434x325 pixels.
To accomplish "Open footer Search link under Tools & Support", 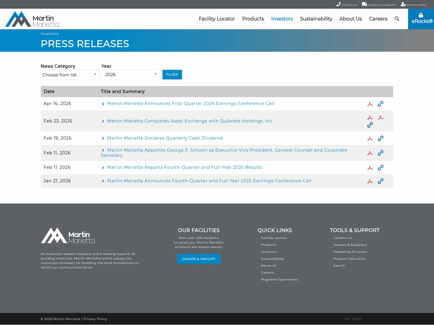I will 339,266.
